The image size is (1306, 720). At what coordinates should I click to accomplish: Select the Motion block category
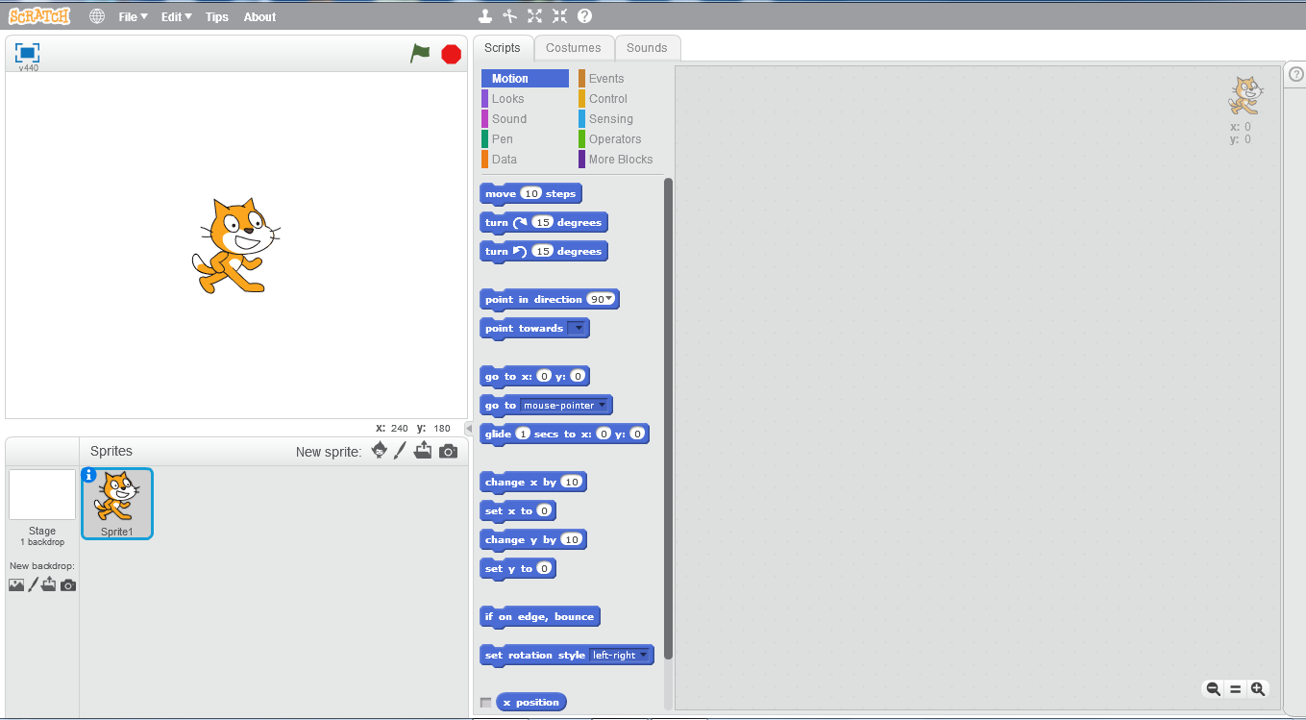click(x=525, y=79)
